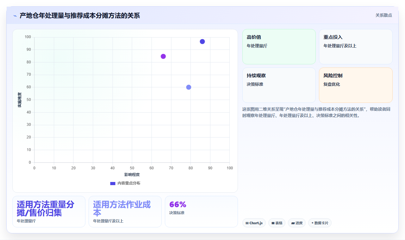Click the 适用方法重量分摊/售价归集 stat card
This screenshot has width=405, height=240.
click(49, 212)
